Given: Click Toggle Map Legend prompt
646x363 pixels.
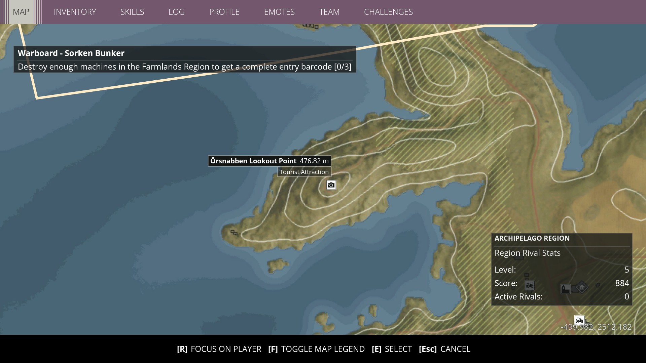Looking at the screenshot, I should (316, 349).
